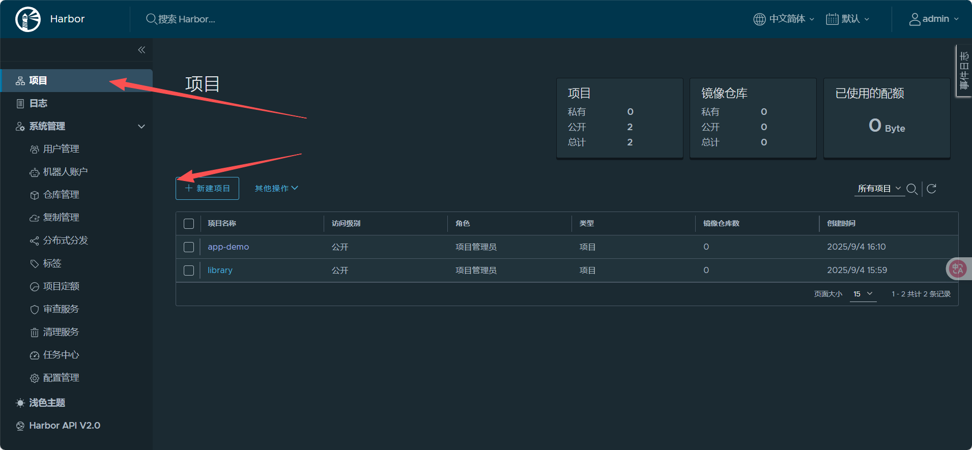Click the admin user avatar icon
Viewport: 972px width, 450px height.
coord(914,19)
